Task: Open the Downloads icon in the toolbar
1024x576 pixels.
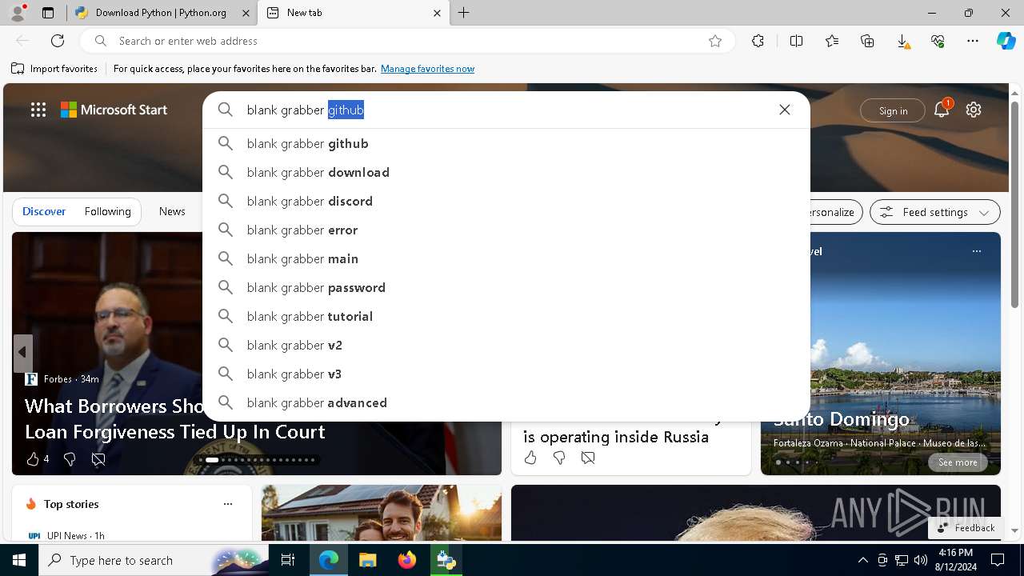Action: pyautogui.click(x=902, y=41)
